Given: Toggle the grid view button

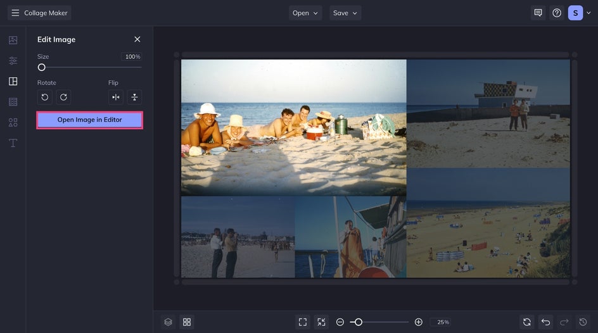Looking at the screenshot, I should (187, 322).
